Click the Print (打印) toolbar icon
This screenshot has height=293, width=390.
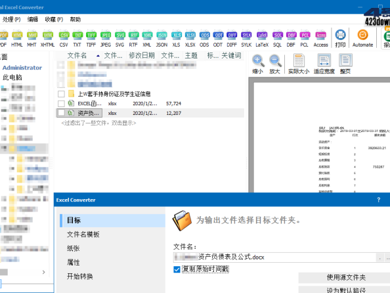point(340,38)
